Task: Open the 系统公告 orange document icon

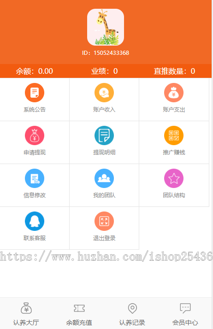Action: 35,93
